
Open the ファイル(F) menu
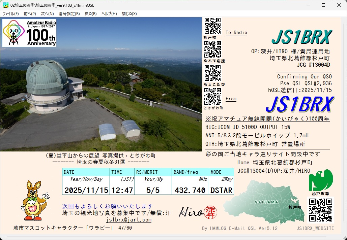(x=11, y=14)
